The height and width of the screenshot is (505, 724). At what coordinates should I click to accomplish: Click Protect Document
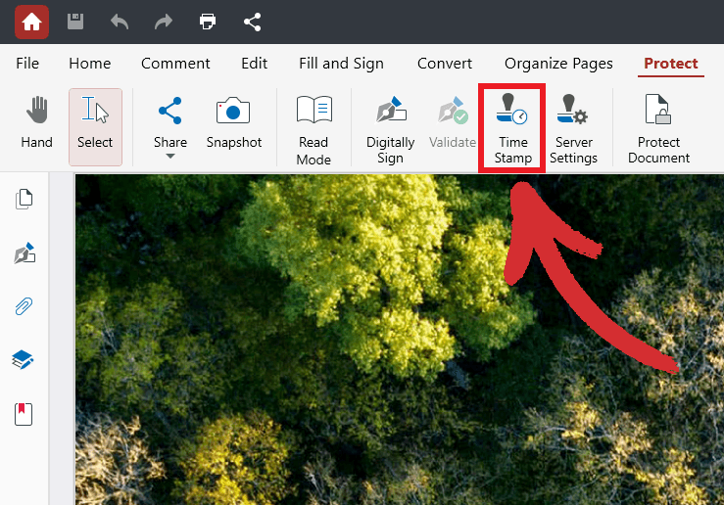coord(659,129)
